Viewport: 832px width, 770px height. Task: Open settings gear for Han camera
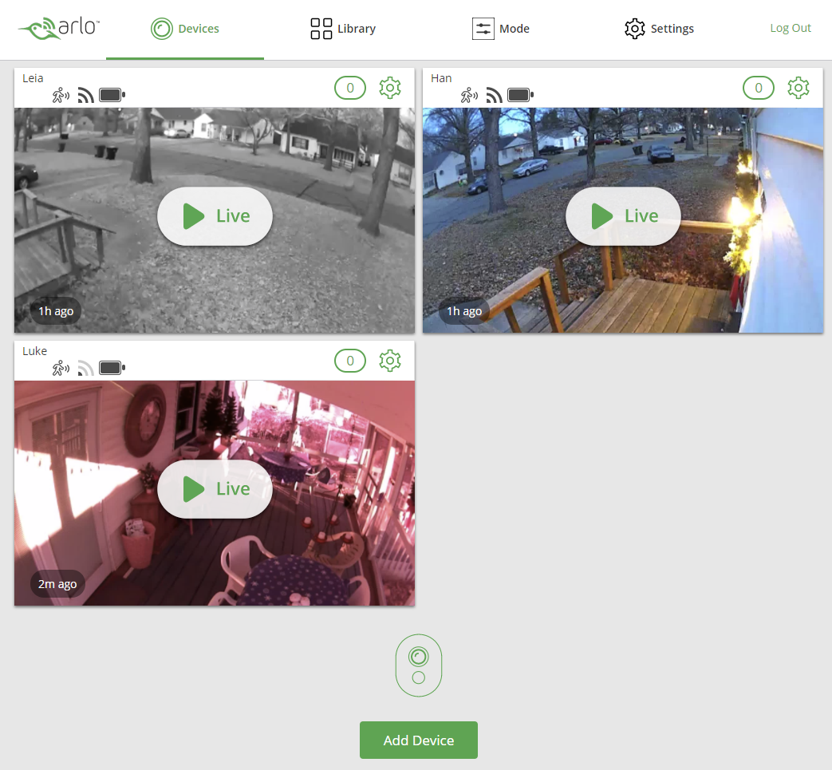point(798,88)
